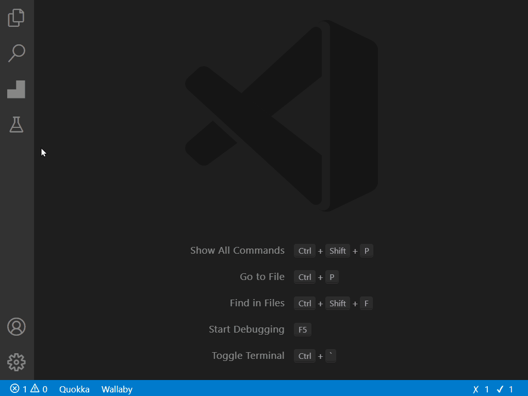Click the passing tests checkmark count
This screenshot has width=528, height=396.
coord(505,389)
